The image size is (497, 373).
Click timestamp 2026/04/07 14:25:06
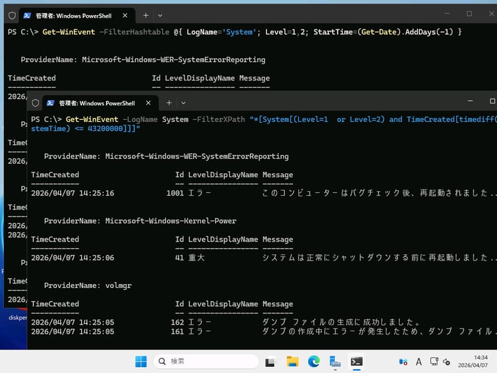pos(73,258)
